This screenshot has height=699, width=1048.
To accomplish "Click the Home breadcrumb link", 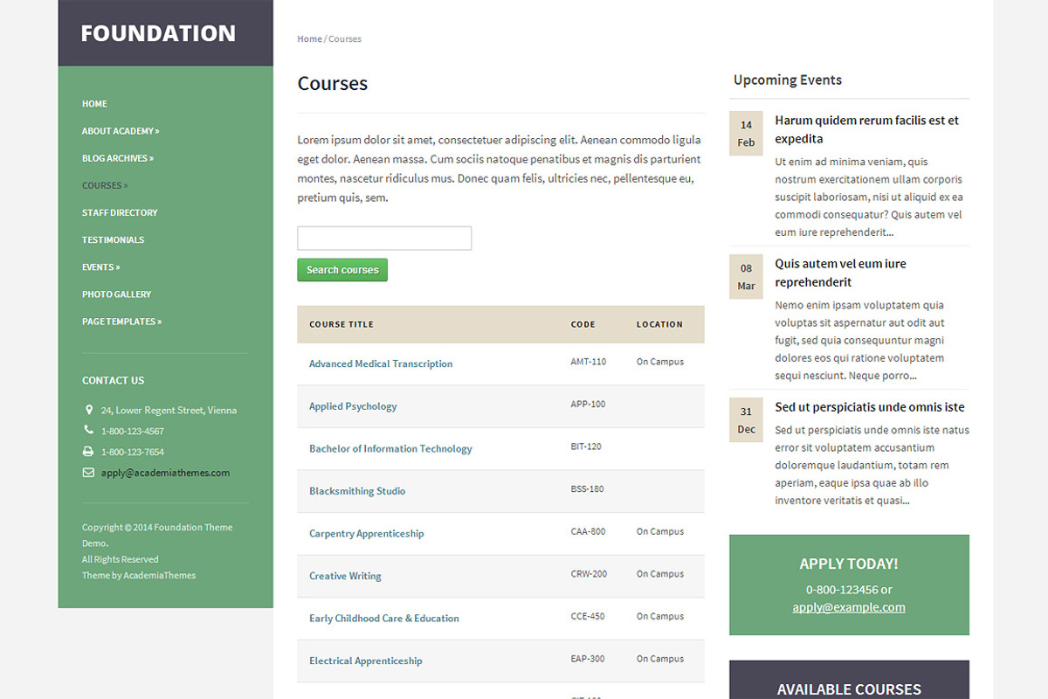I will click(x=309, y=38).
